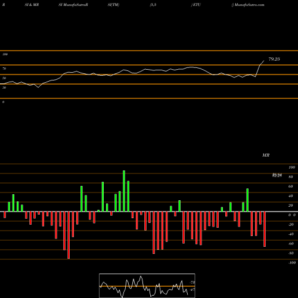Click the RSI axis label 50

click(x=4, y=78)
